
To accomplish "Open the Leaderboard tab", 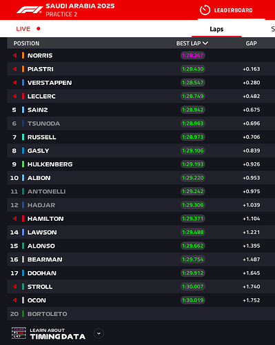I will 232,10.
